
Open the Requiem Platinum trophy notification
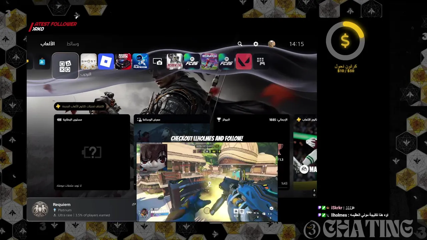[x=82, y=210]
